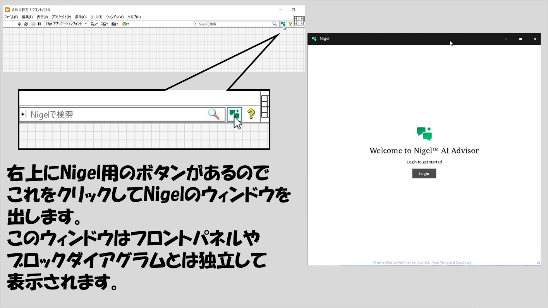
Task: Click the magnifier search icon in front panel toolbar
Action: point(275,24)
